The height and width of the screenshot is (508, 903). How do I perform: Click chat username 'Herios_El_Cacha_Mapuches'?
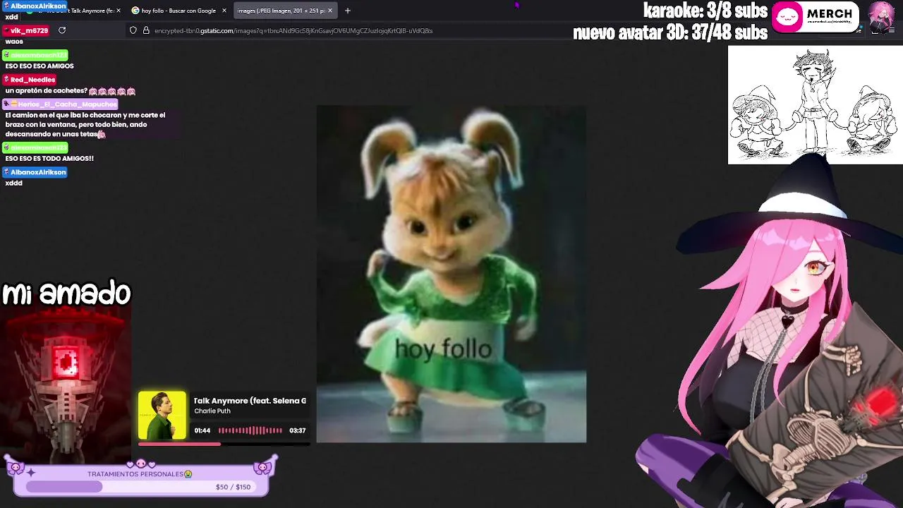coord(61,104)
